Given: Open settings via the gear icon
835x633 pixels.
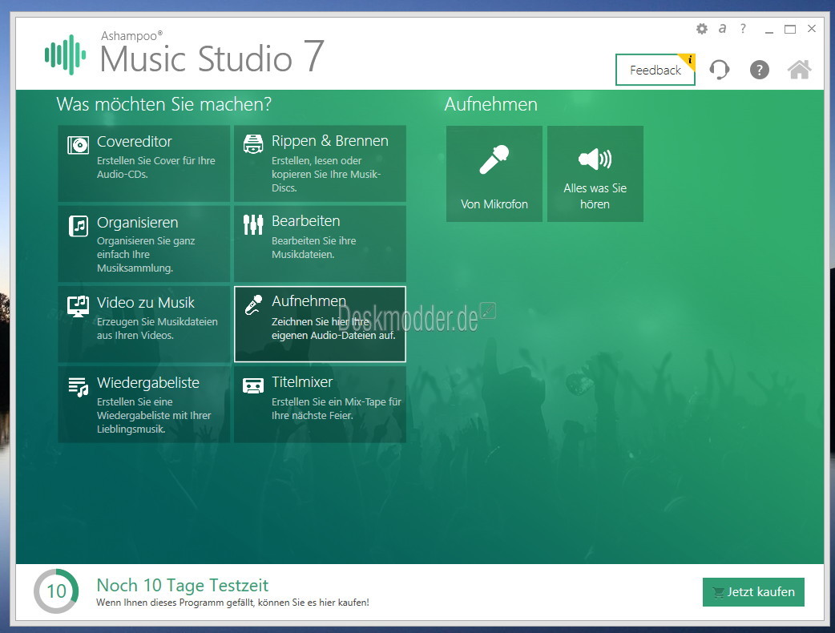Looking at the screenshot, I should [x=702, y=29].
